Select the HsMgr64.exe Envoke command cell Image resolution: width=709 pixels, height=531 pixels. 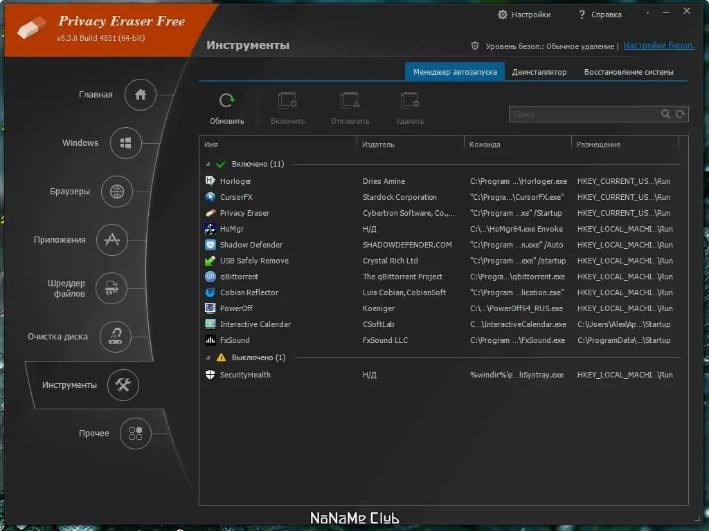pyautogui.click(x=517, y=229)
